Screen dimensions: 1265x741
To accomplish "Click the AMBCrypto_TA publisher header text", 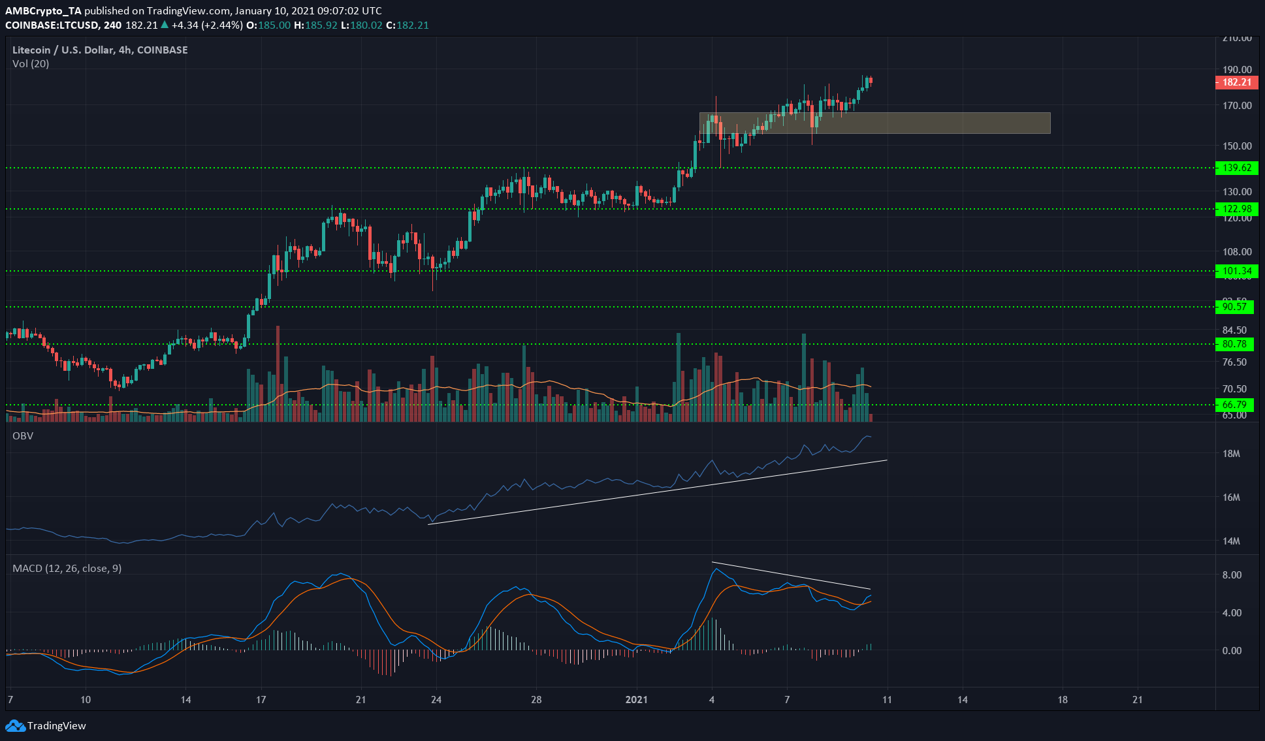I will point(42,10).
